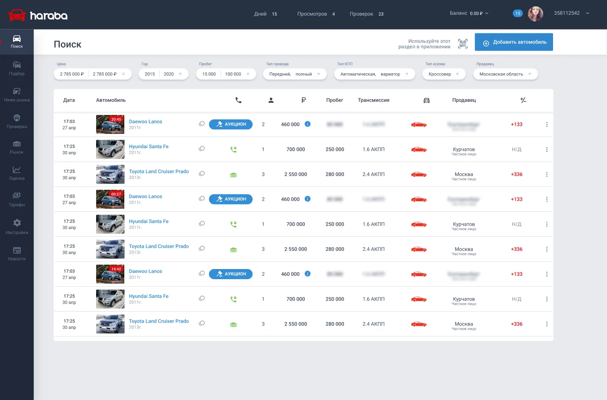Click the car body column header icon

[427, 100]
